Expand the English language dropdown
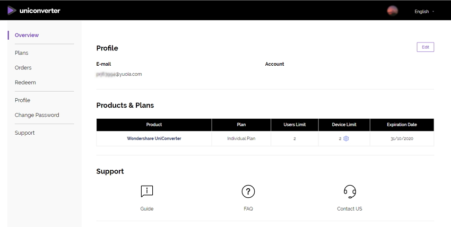Screen dimensions: 451x227 (424, 12)
